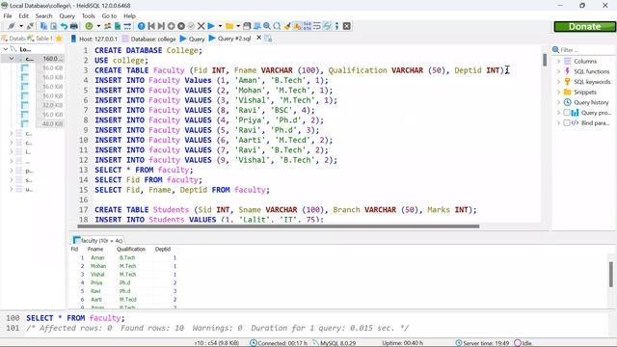This screenshot has width=617, height=347.
Task: Expand the Columns helper node
Action: tap(558, 62)
